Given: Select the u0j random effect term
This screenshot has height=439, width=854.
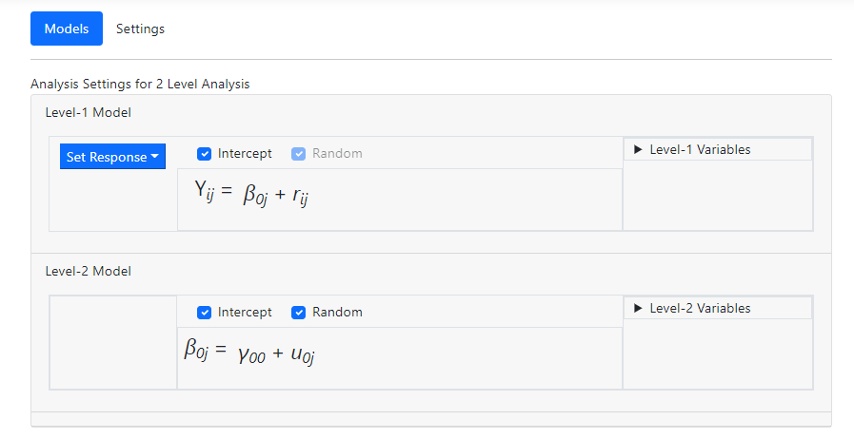Looking at the screenshot, I should coord(301,354).
